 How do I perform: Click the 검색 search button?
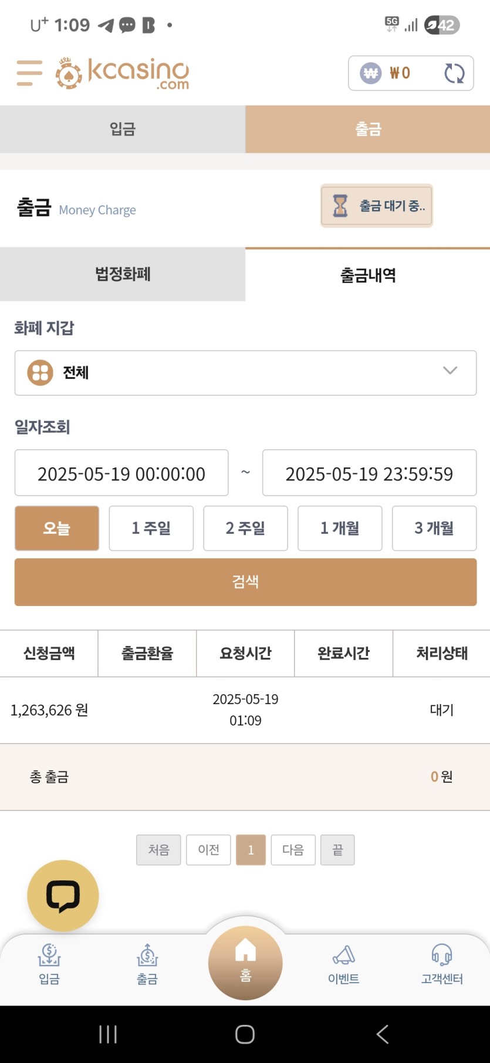click(x=245, y=582)
